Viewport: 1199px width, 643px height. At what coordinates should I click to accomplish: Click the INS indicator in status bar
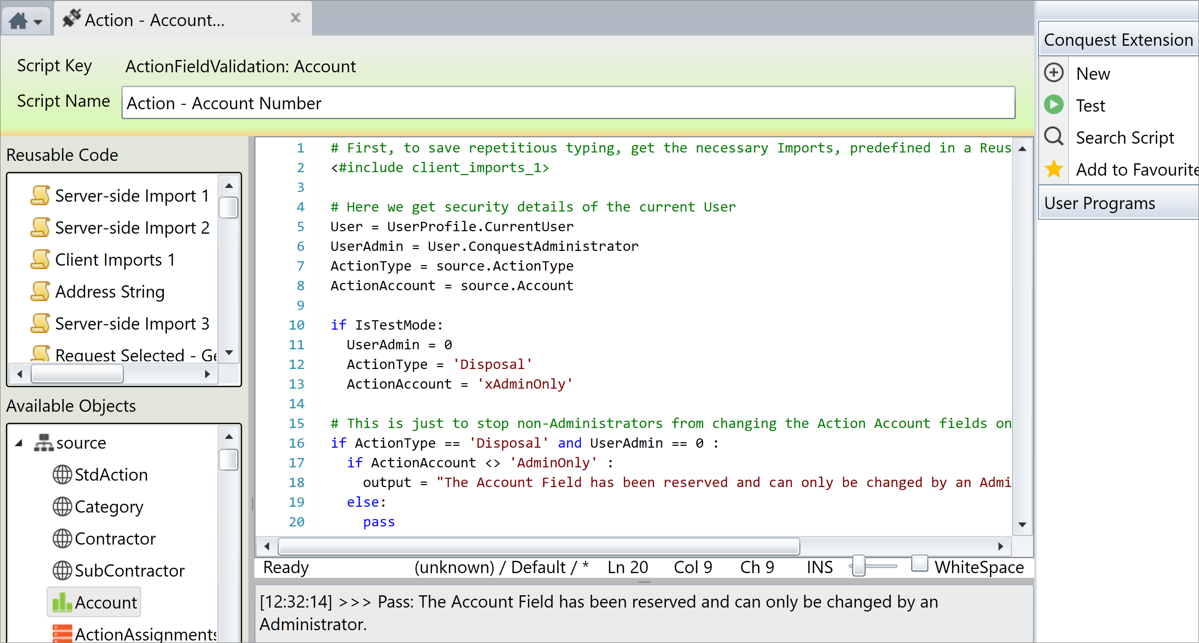pyautogui.click(x=820, y=567)
